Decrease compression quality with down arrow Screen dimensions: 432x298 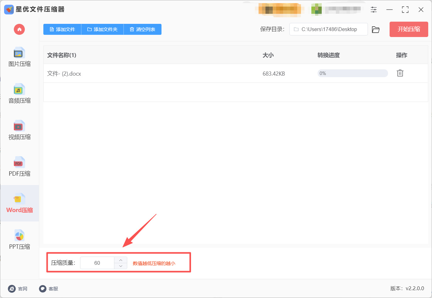121,266
